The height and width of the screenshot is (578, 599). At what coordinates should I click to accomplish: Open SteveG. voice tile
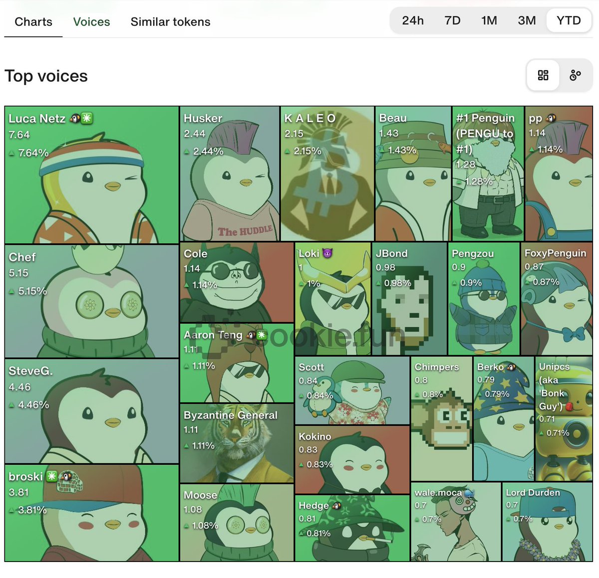point(92,411)
